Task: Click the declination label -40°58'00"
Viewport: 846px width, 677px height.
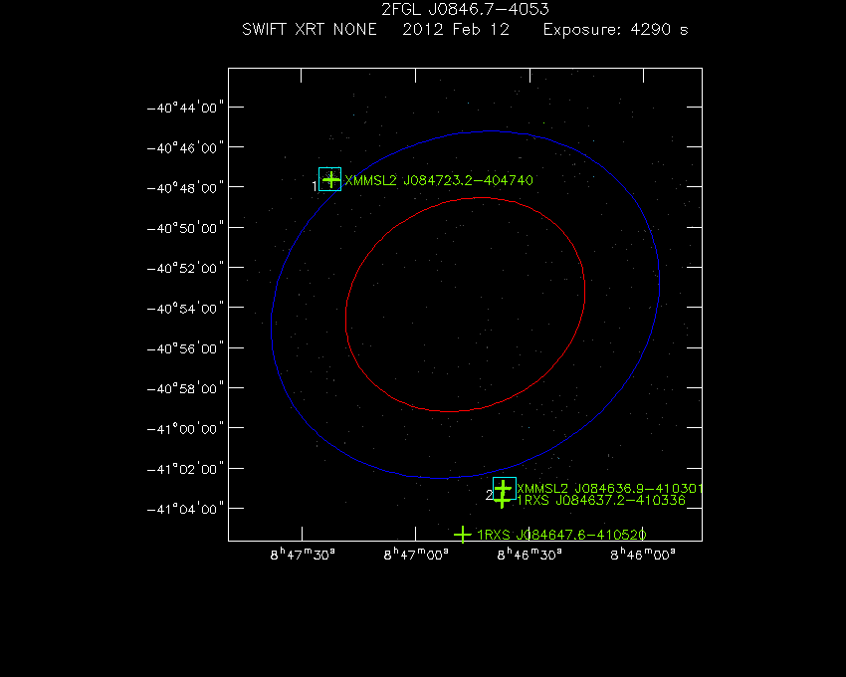Action: tap(185, 388)
